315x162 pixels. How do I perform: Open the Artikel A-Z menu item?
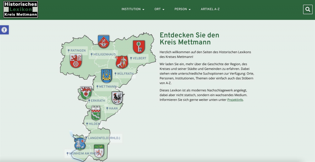[210, 9]
